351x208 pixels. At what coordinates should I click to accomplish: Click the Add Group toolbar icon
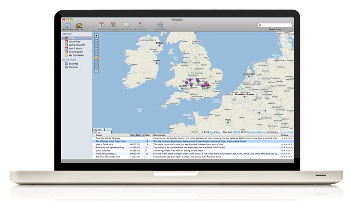68,25
